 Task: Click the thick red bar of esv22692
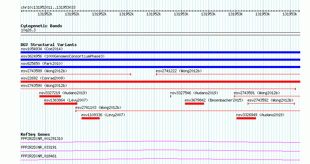160,82
